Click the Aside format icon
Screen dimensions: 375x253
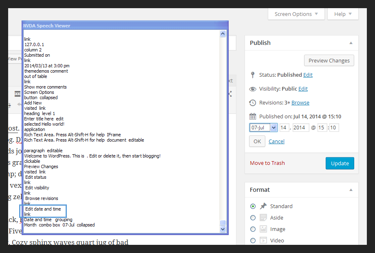pyautogui.click(x=263, y=217)
